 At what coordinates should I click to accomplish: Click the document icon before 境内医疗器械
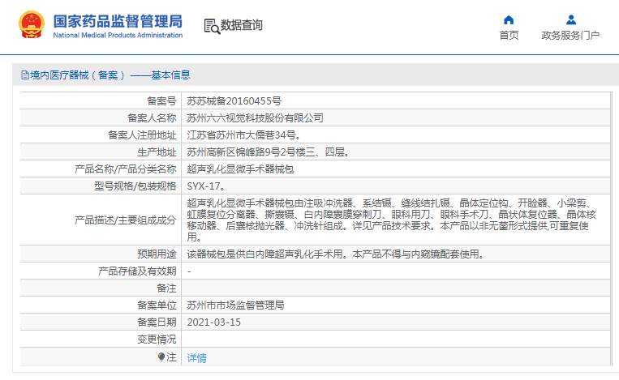[x=25, y=75]
